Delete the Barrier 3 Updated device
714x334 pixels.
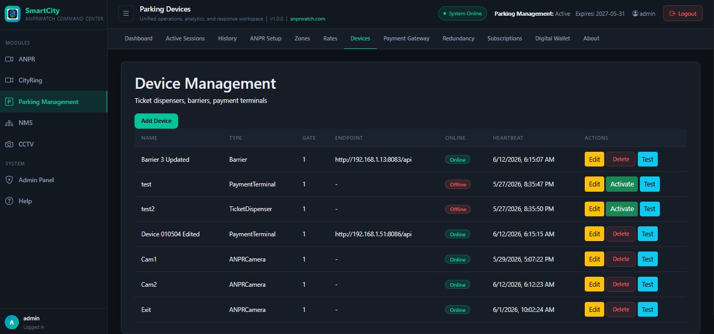point(621,159)
